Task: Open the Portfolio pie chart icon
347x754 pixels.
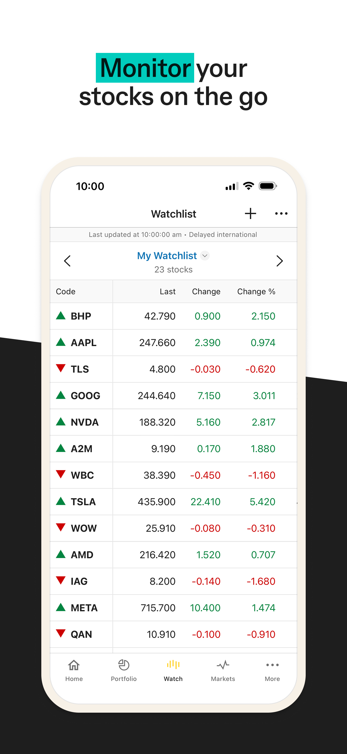Action: coord(123,665)
